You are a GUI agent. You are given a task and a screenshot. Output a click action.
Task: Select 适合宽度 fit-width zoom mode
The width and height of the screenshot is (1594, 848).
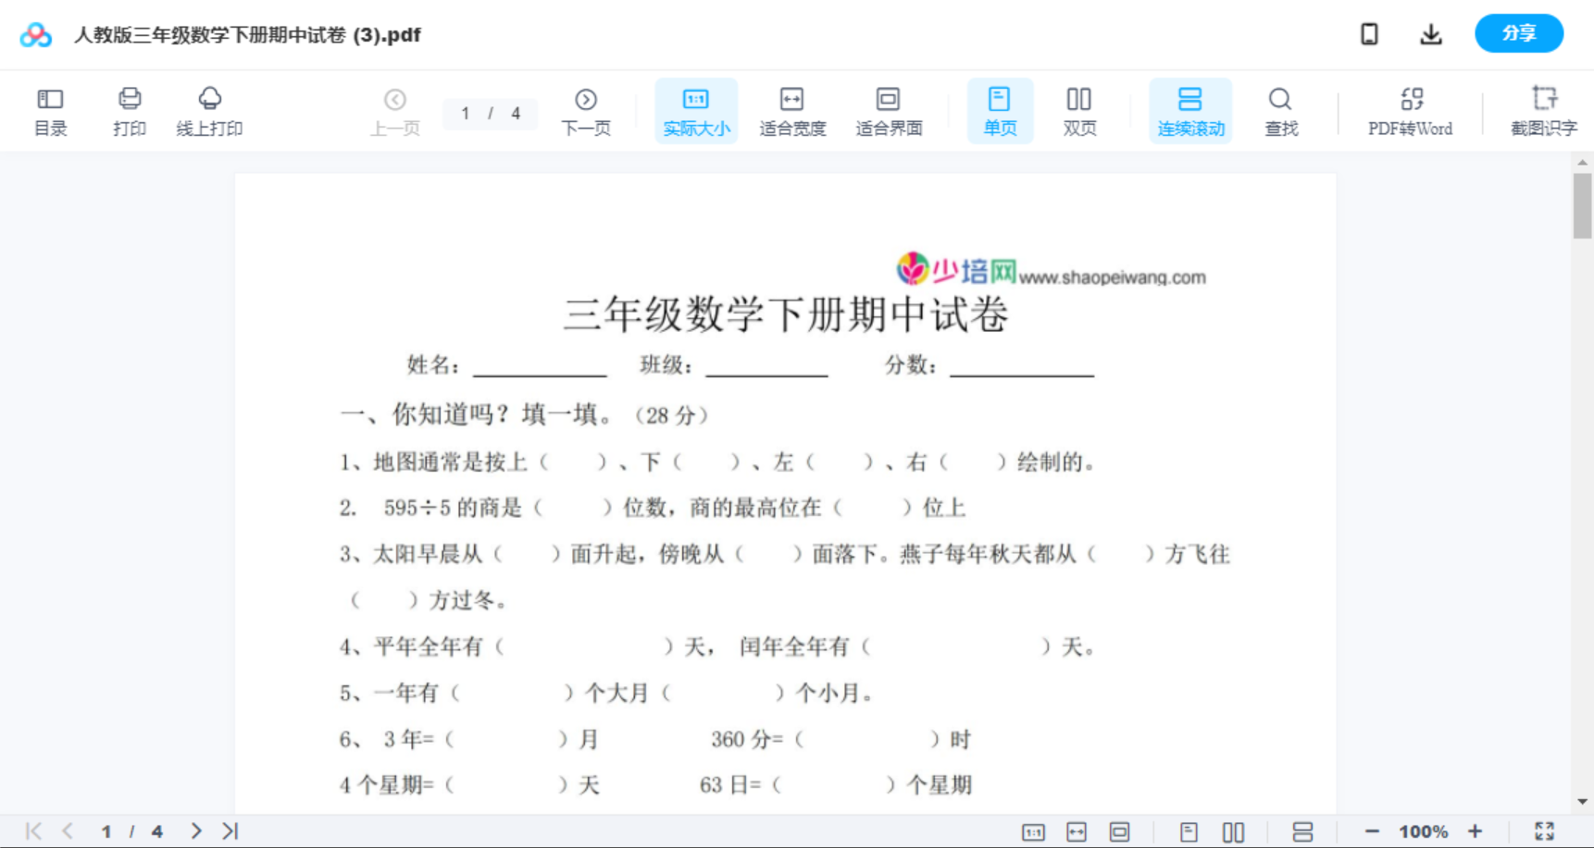coord(792,110)
